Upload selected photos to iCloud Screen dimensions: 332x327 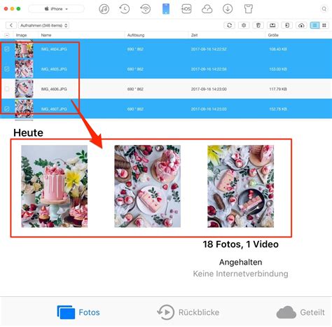click(x=301, y=25)
